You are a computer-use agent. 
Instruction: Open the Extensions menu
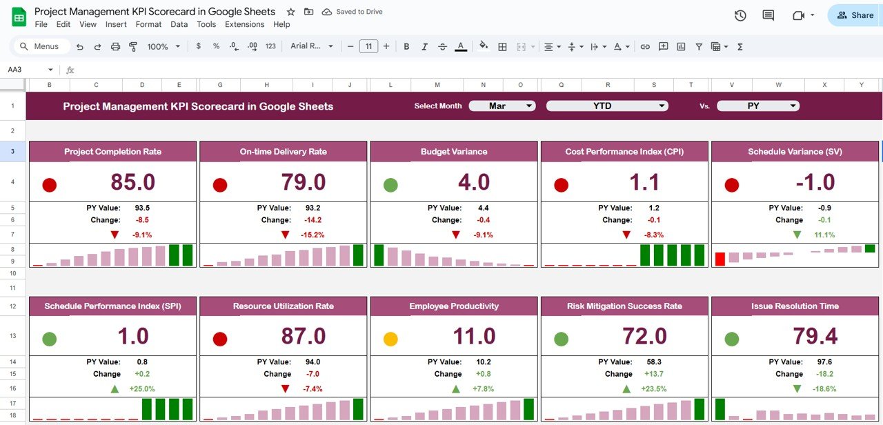point(244,24)
